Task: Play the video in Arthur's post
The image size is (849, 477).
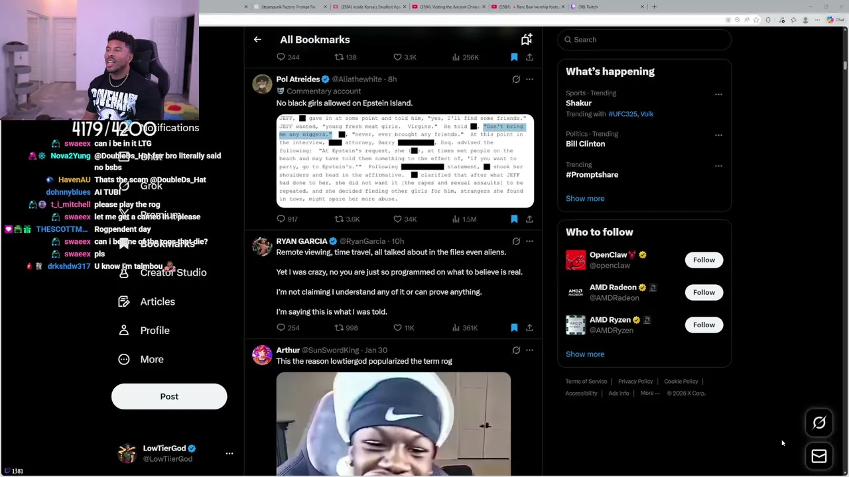Action: pyautogui.click(x=393, y=424)
